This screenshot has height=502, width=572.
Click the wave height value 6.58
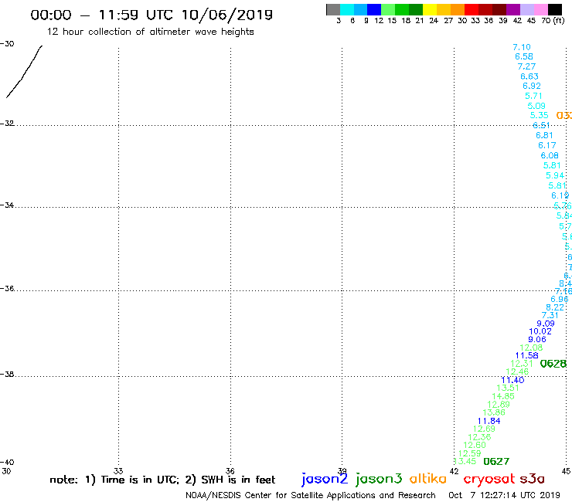(524, 56)
